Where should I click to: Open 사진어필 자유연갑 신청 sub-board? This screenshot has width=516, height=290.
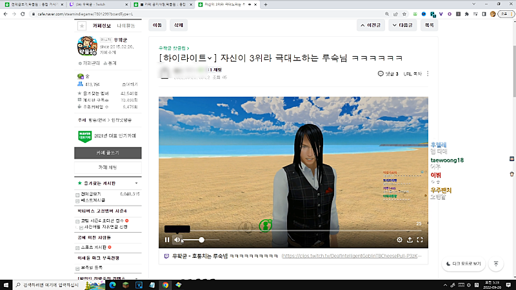(106, 227)
